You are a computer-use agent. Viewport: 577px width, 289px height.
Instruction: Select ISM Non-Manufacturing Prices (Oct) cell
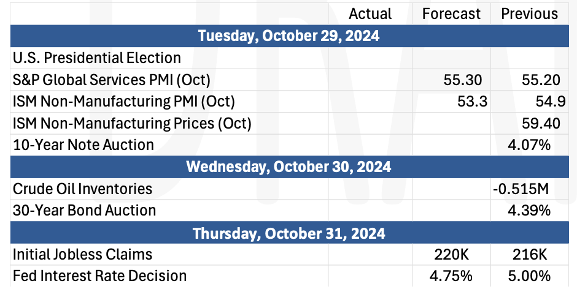click(x=169, y=124)
